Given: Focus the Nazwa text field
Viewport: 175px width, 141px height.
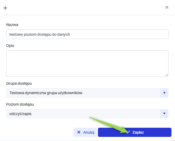Looking at the screenshot, I should (87, 34).
